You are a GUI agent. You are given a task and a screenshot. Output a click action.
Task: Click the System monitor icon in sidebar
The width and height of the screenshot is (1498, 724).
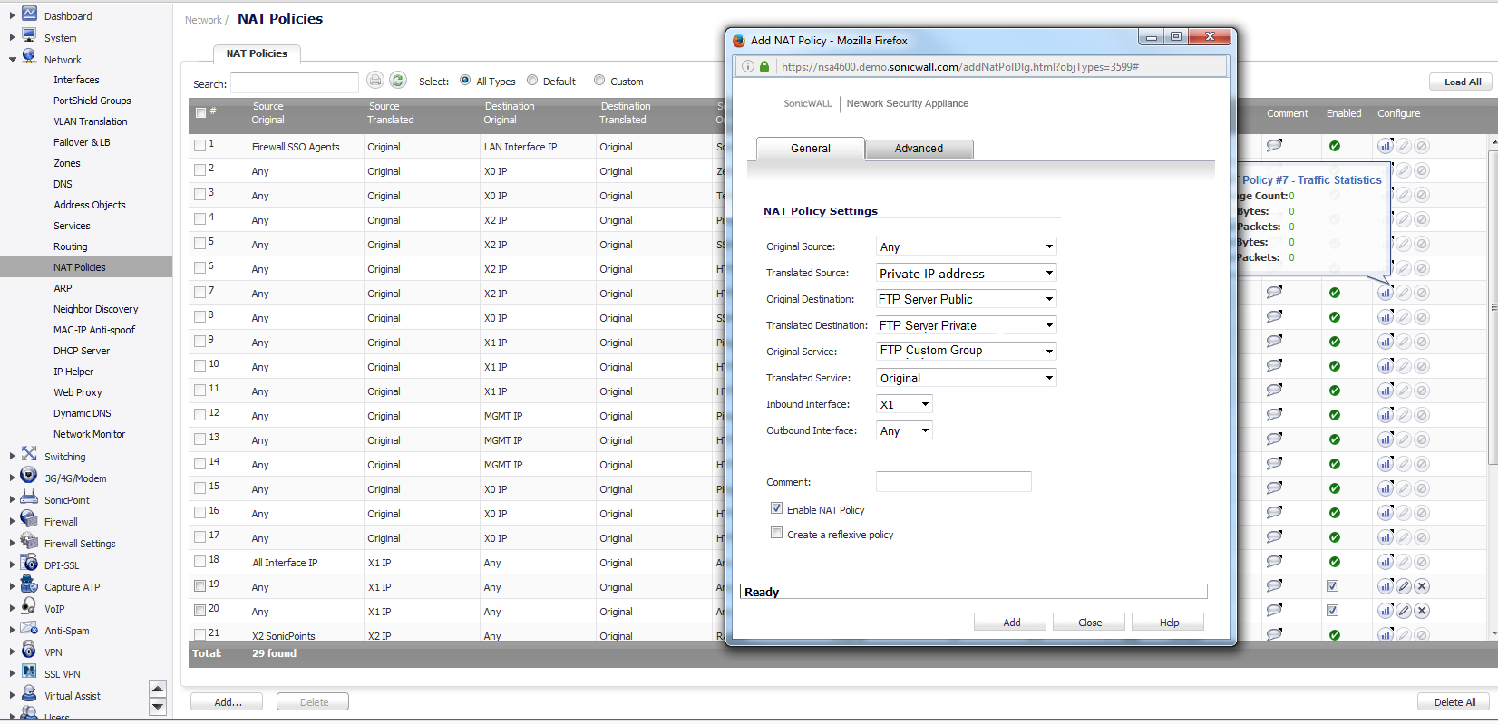29,35
